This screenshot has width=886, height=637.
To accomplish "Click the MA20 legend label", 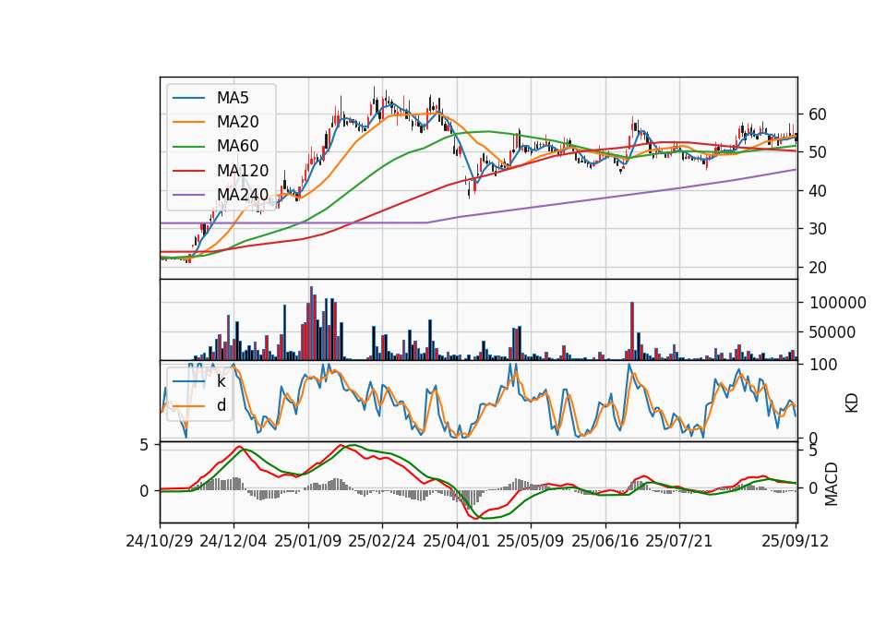I will click(237, 122).
